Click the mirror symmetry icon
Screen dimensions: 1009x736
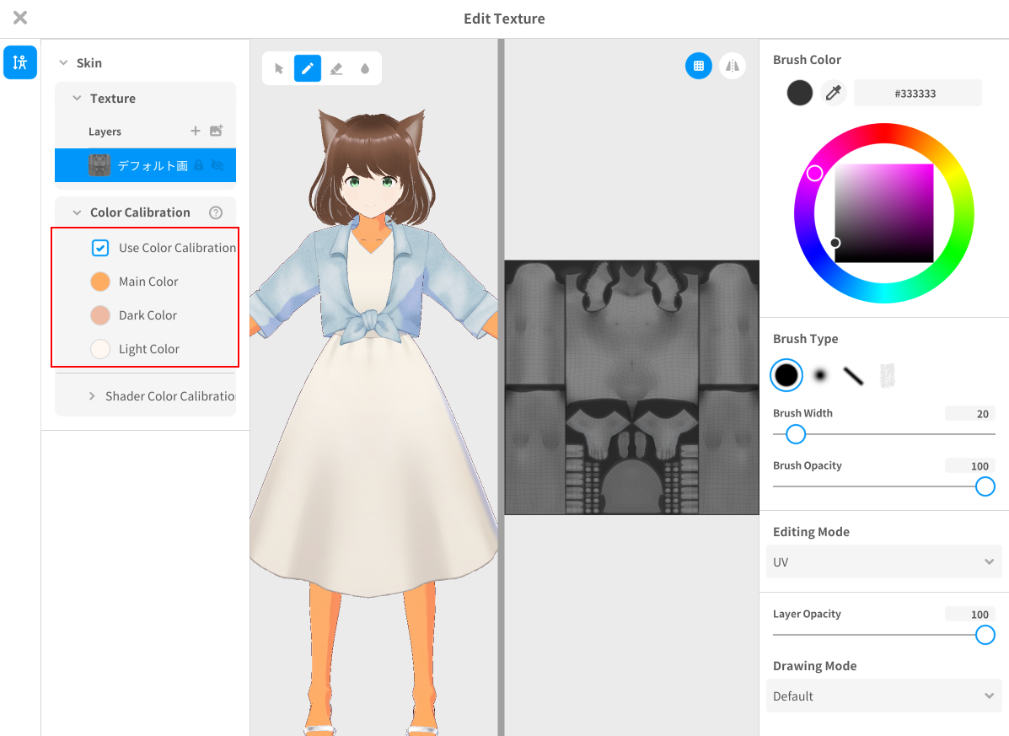click(x=732, y=66)
